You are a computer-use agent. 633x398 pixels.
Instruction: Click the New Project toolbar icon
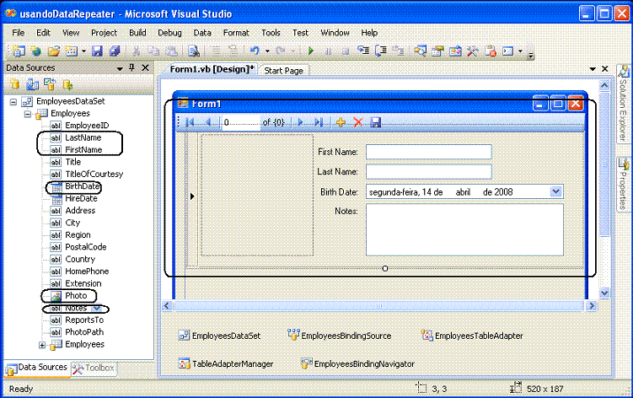pos(19,51)
